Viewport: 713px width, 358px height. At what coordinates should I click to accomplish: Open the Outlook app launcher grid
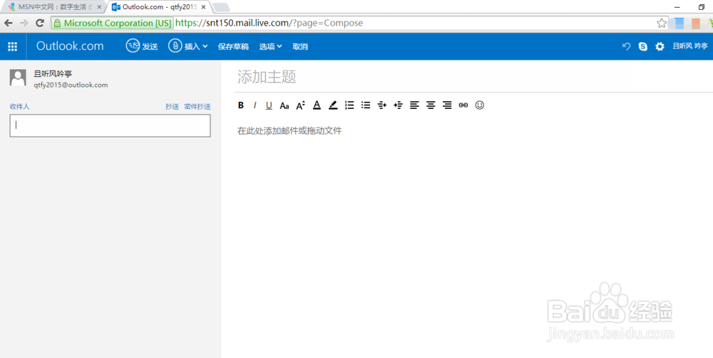point(13,46)
